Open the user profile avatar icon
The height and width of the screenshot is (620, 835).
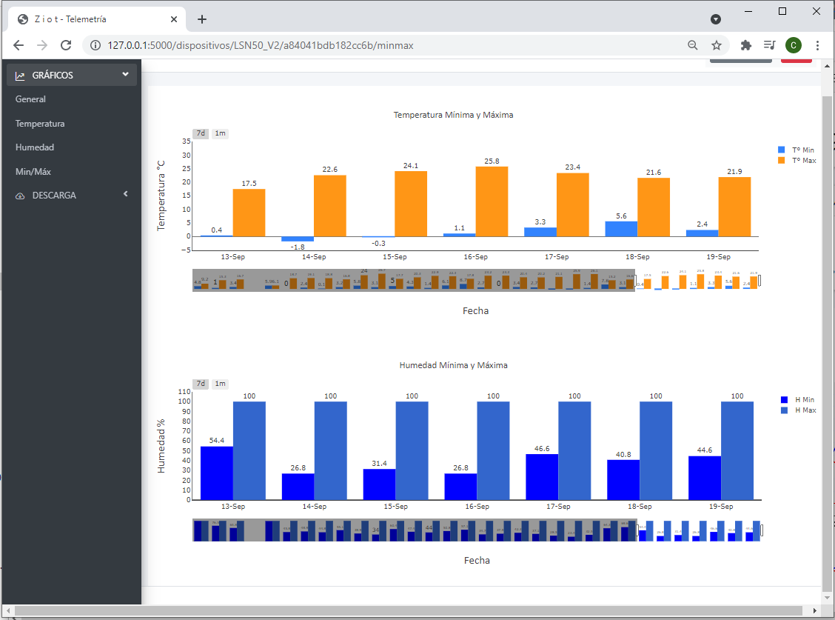pos(793,45)
